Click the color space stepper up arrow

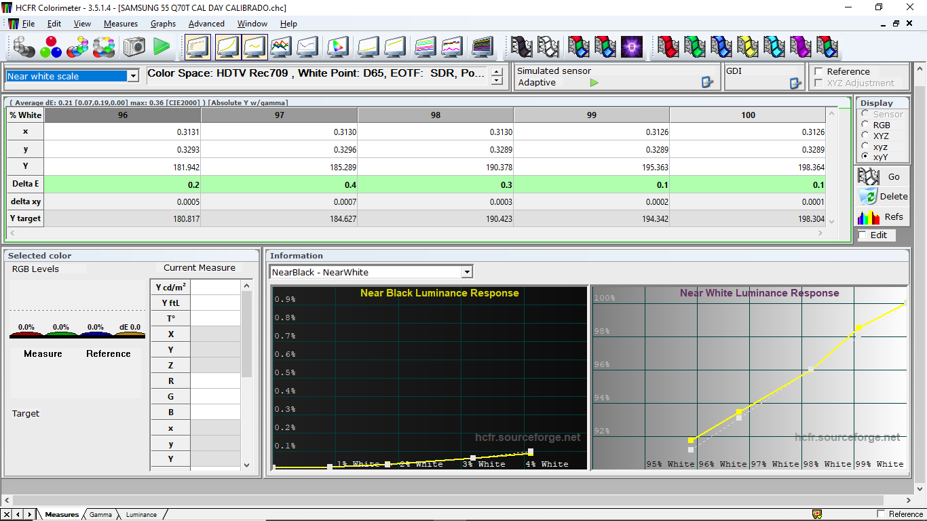(x=497, y=71)
